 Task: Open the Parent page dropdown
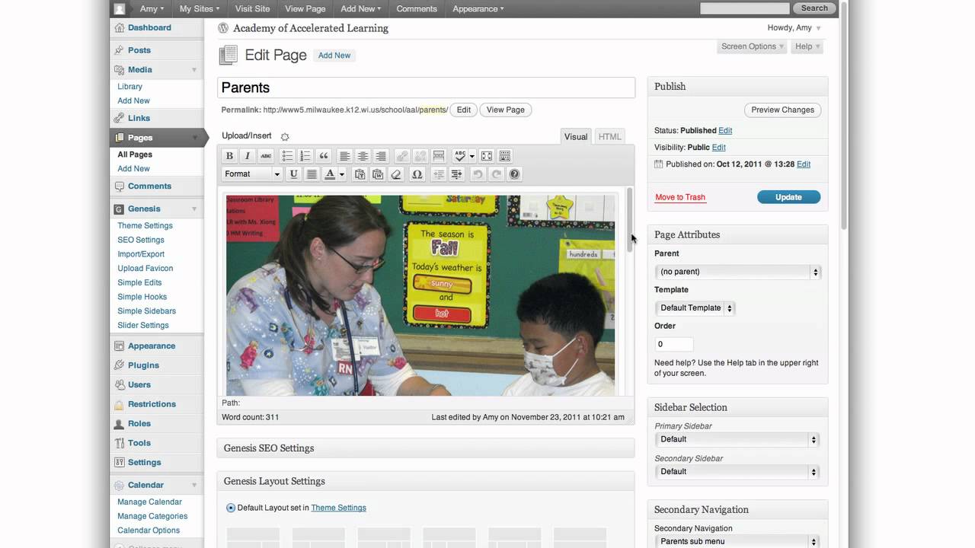point(737,272)
